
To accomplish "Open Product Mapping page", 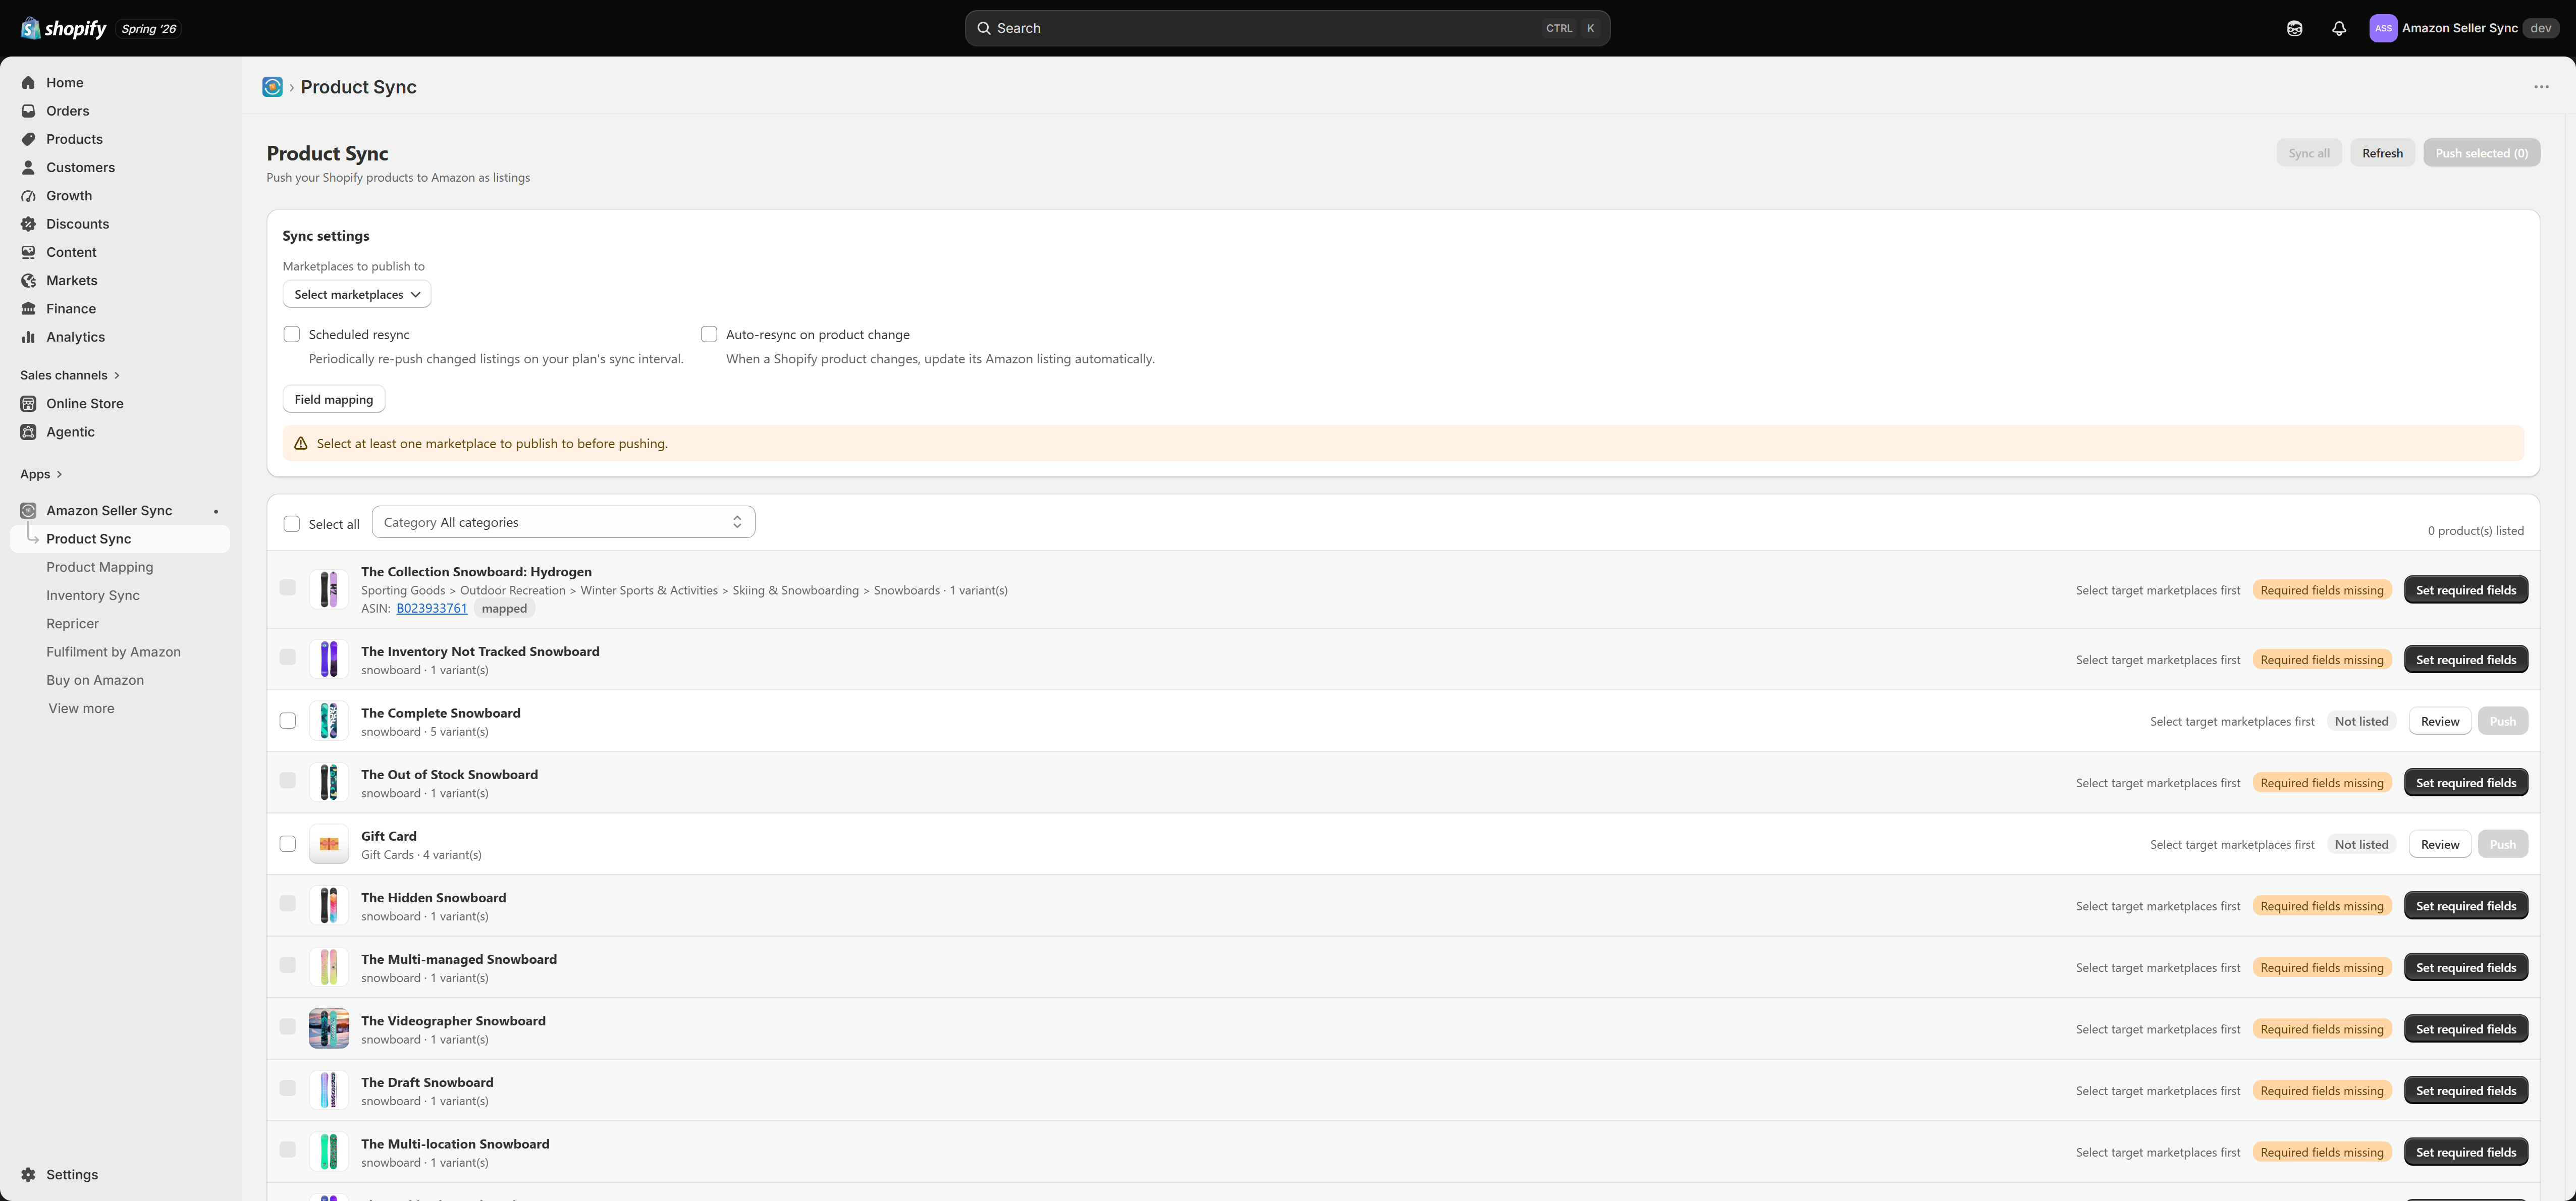I will coord(100,567).
